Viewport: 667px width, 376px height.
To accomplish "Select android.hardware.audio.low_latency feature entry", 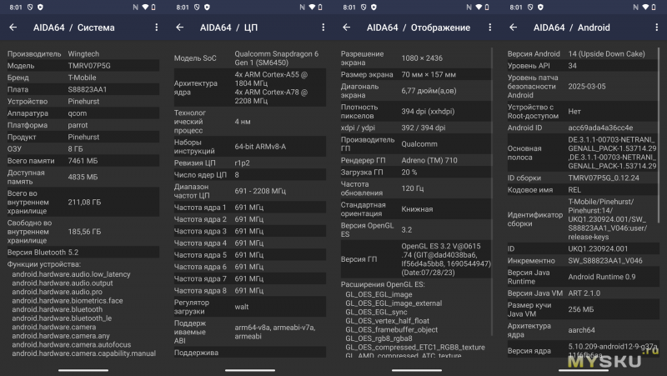I will (x=71, y=274).
